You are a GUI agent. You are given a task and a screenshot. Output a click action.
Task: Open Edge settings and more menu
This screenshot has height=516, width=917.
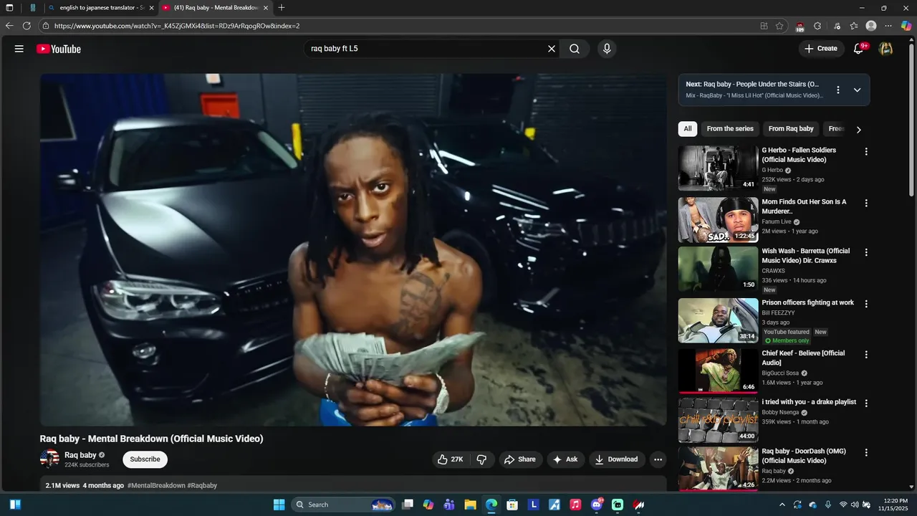click(889, 26)
